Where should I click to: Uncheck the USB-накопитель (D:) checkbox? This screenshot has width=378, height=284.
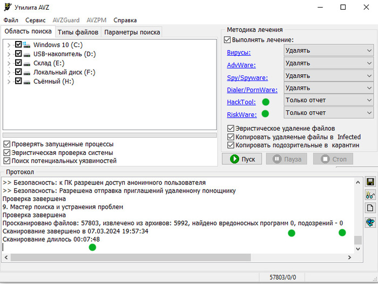coord(18,54)
